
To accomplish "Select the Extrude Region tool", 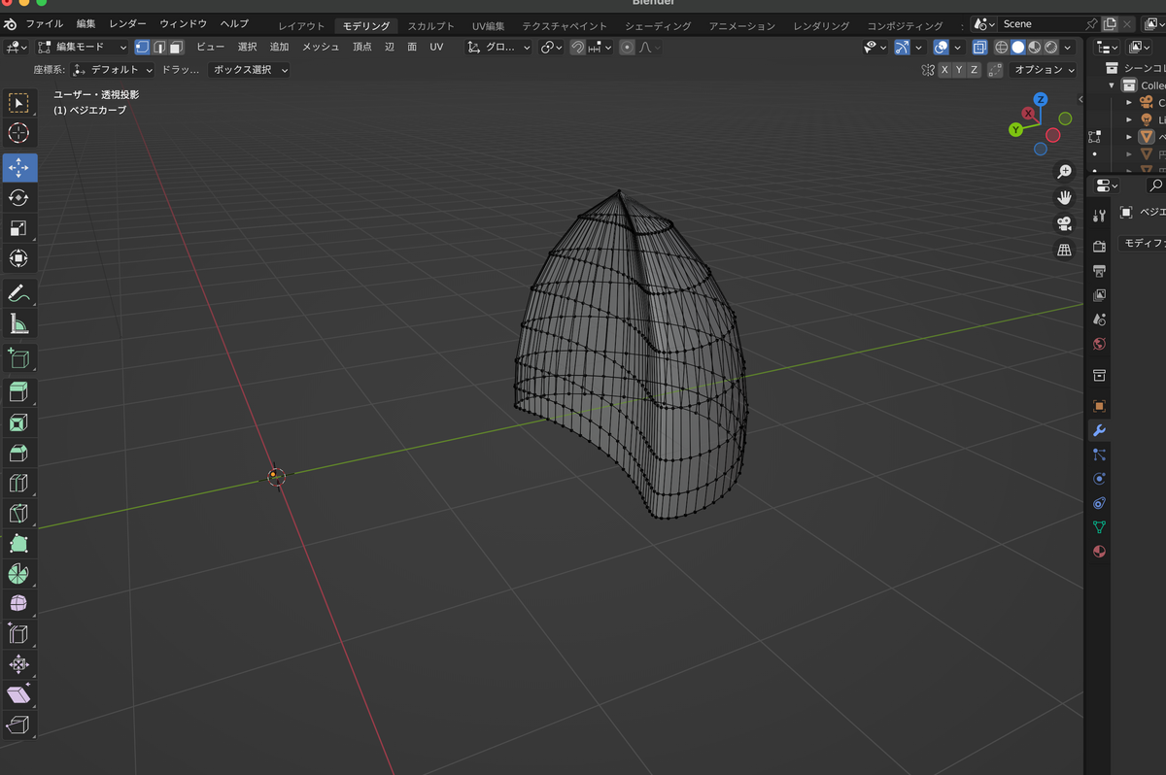I will 18,391.
